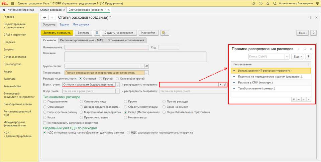Go back with the left arrow button

(44, 18)
